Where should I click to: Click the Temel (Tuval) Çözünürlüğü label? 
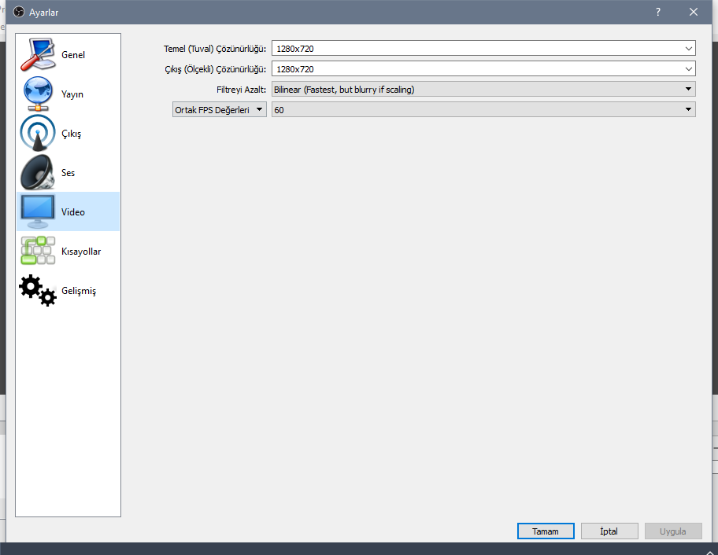pyautogui.click(x=215, y=49)
